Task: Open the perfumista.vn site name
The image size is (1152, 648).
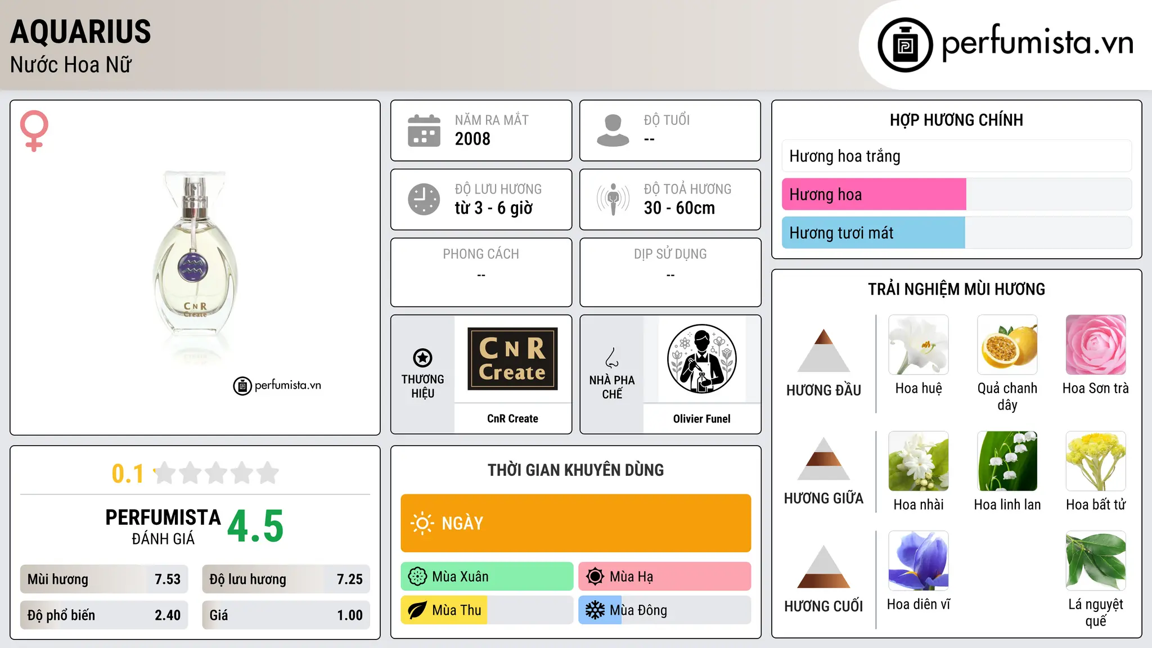Action: tap(1037, 43)
